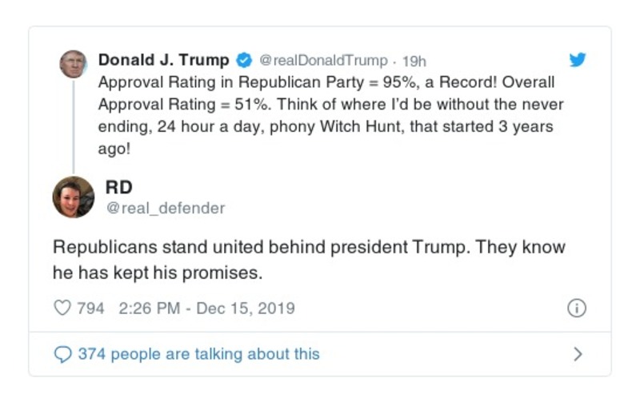Screen dimensions: 640x406
Task: Click the blue verified badge
Action: (244, 61)
